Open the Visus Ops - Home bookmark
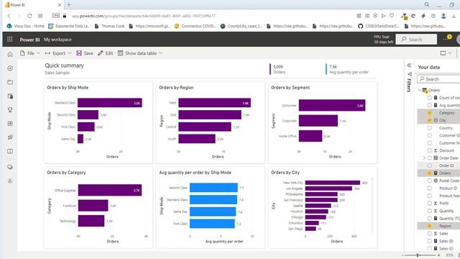This screenshot has height=259, width=460. tap(26, 26)
